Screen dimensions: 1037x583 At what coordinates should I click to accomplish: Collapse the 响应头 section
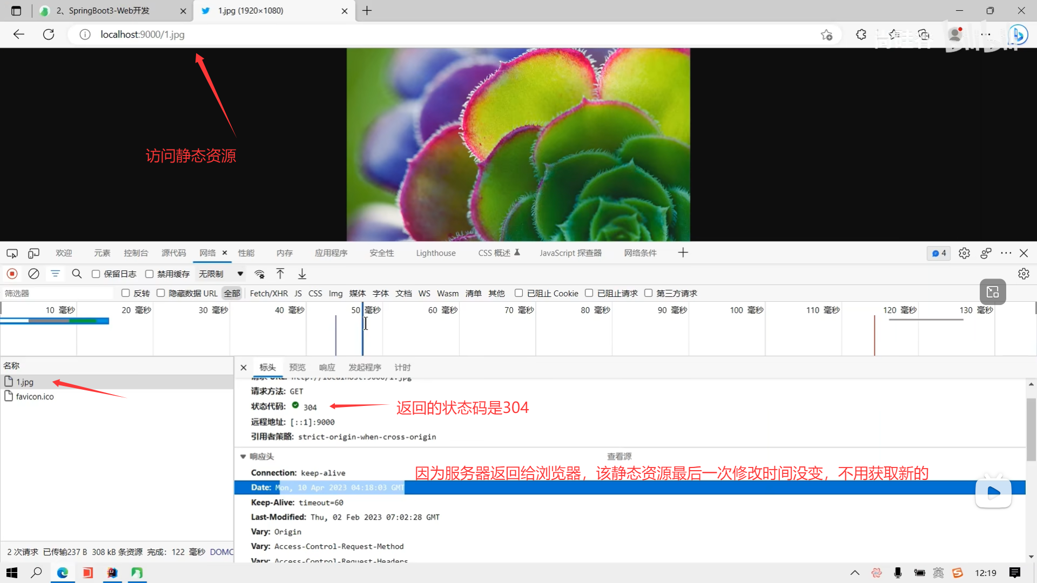click(x=243, y=457)
